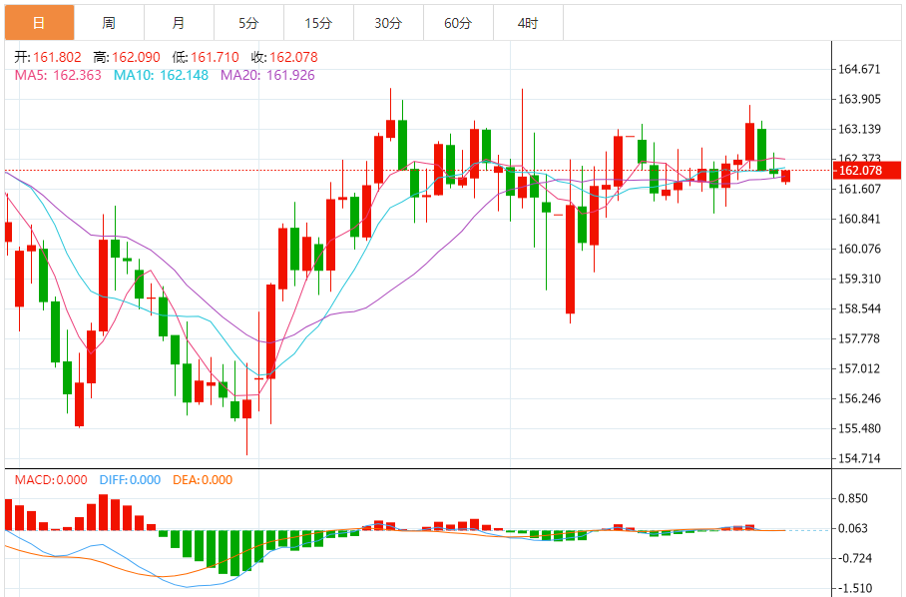
Task: Click the red current price tag 162.078
Action: point(866,171)
